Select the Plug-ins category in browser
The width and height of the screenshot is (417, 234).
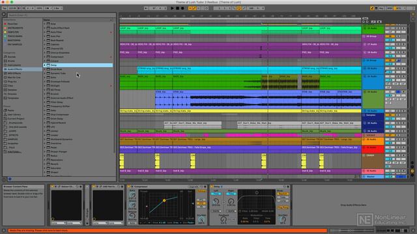pyautogui.click(x=12, y=81)
